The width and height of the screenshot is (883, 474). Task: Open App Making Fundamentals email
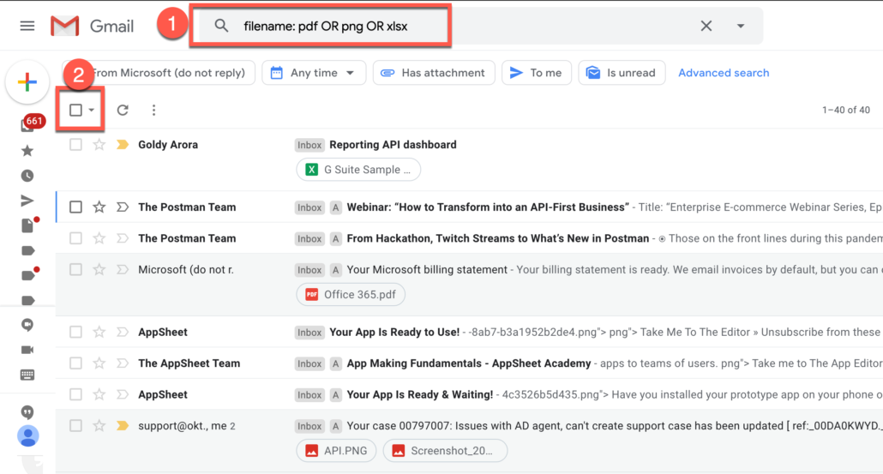coord(469,363)
